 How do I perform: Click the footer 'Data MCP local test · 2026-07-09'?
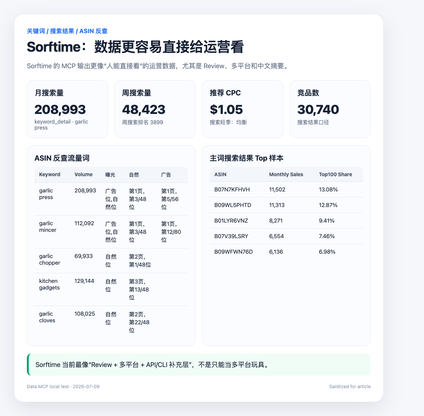coord(63,387)
